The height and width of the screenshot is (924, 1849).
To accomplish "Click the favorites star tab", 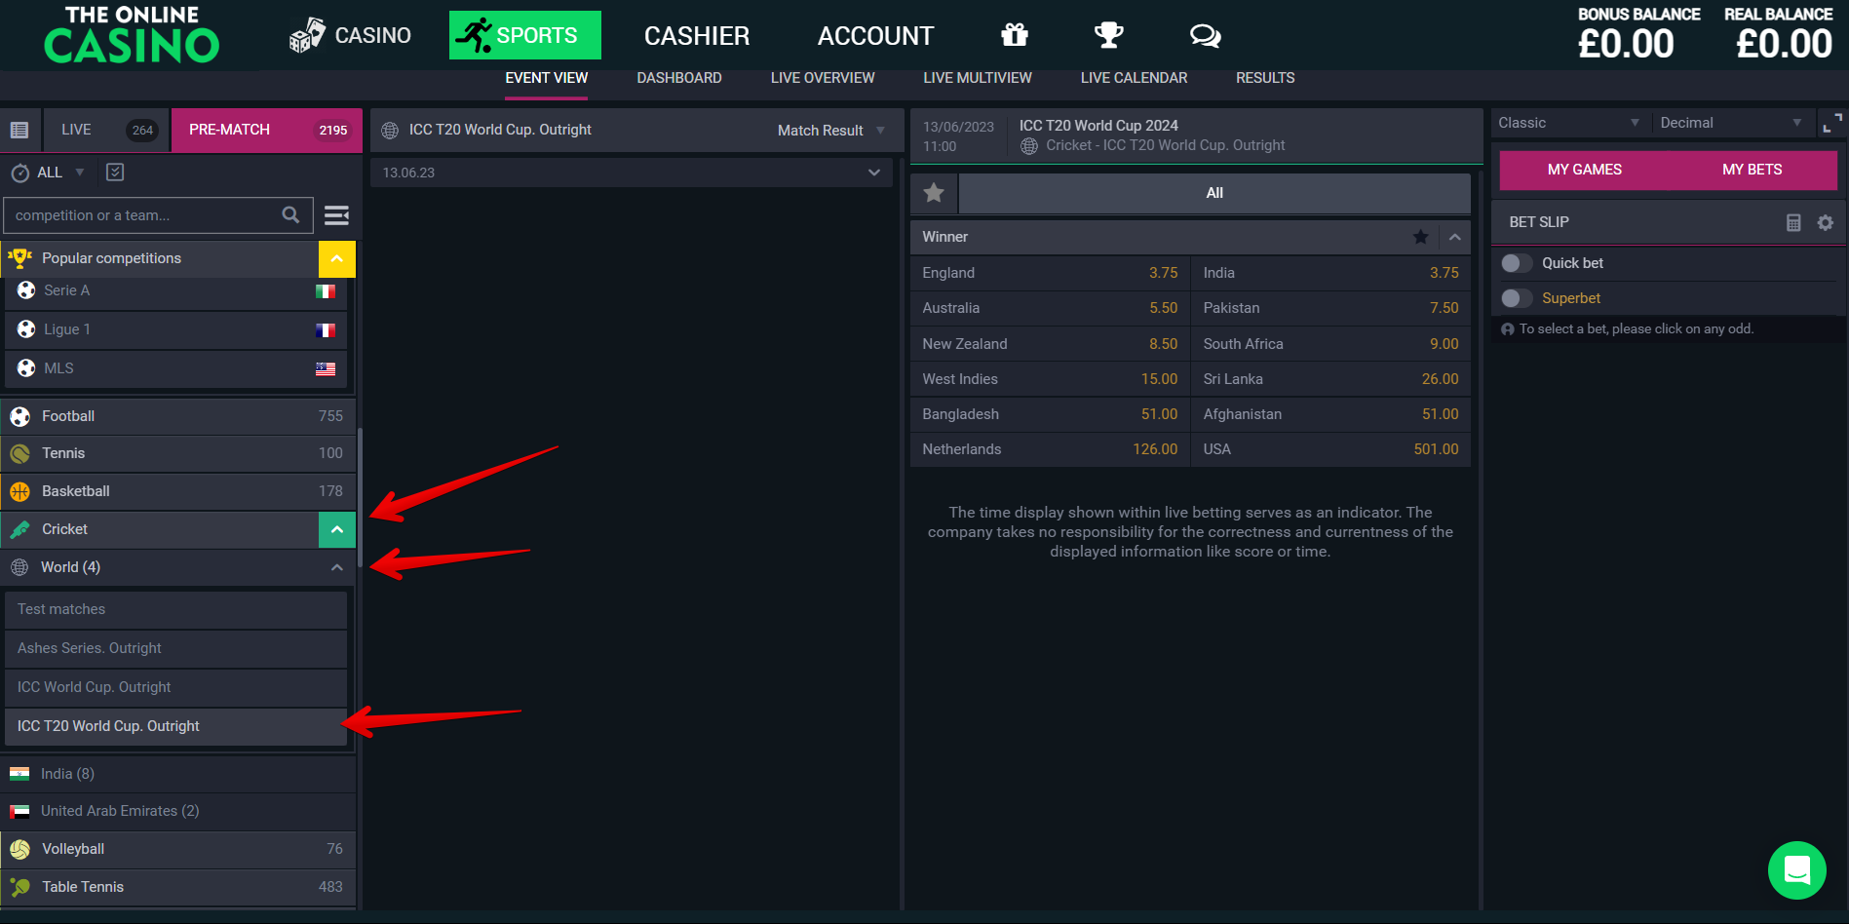I will click(x=934, y=193).
